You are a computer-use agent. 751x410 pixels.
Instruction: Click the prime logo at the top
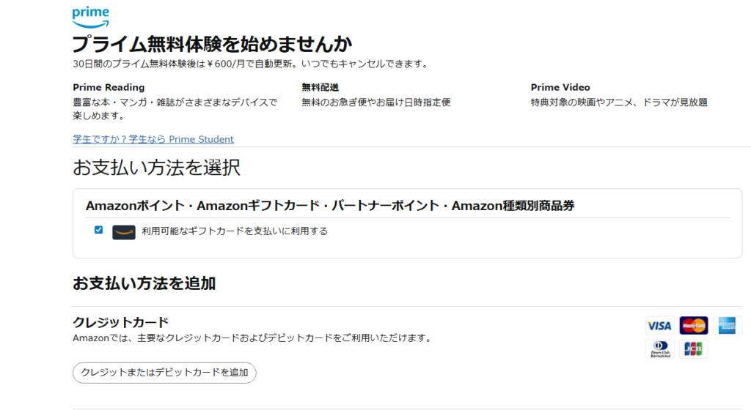(91, 16)
